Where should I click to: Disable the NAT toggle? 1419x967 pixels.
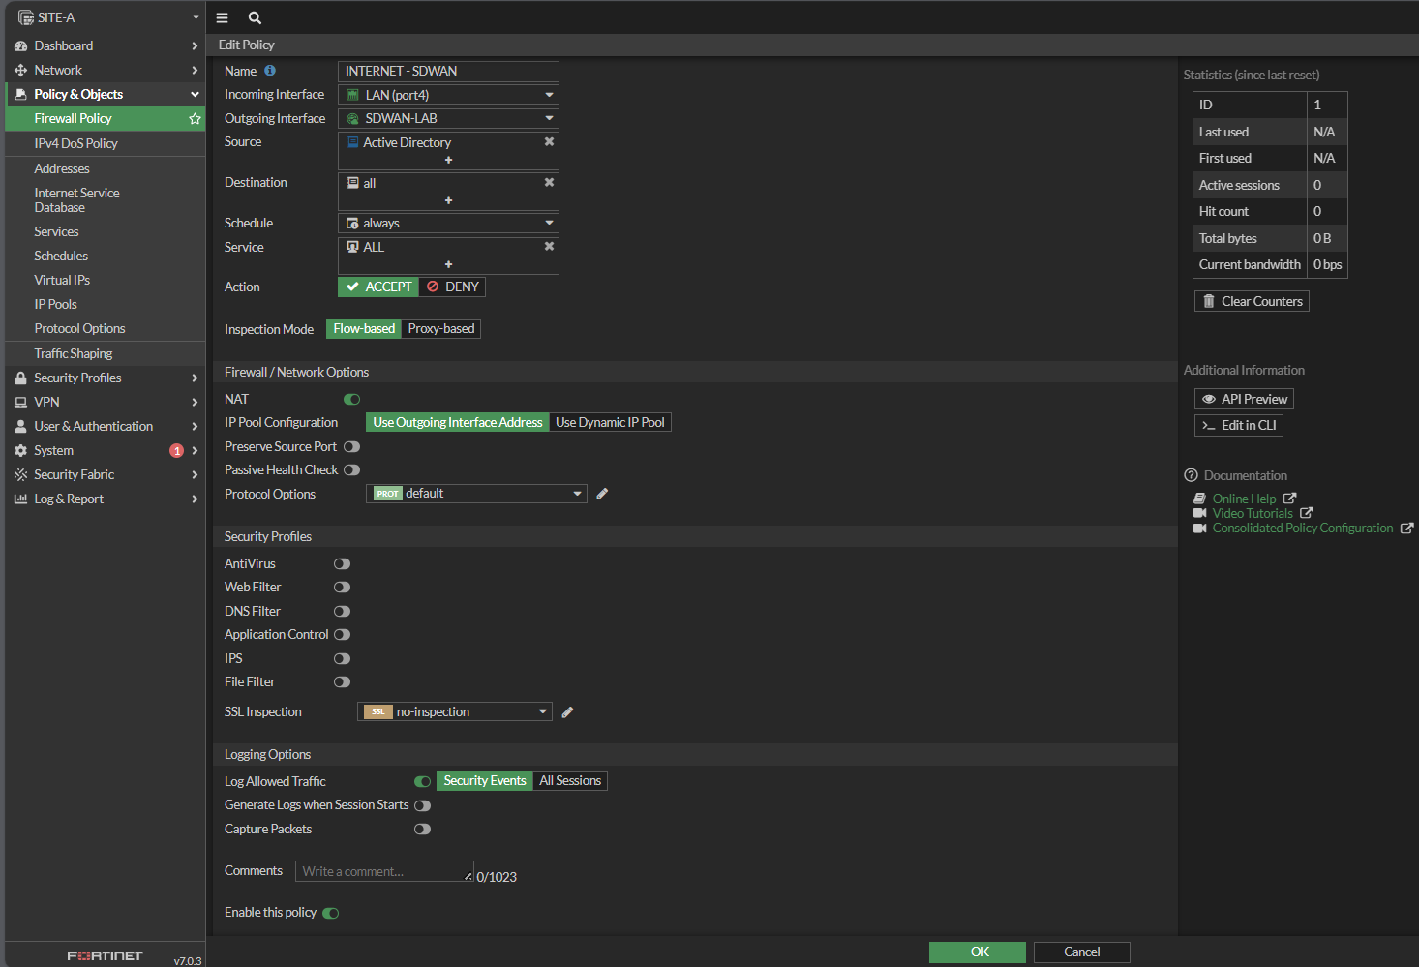pos(351,399)
